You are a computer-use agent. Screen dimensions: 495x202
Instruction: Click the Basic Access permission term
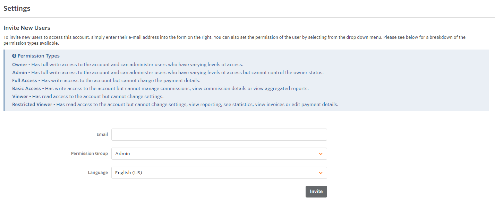pos(26,88)
